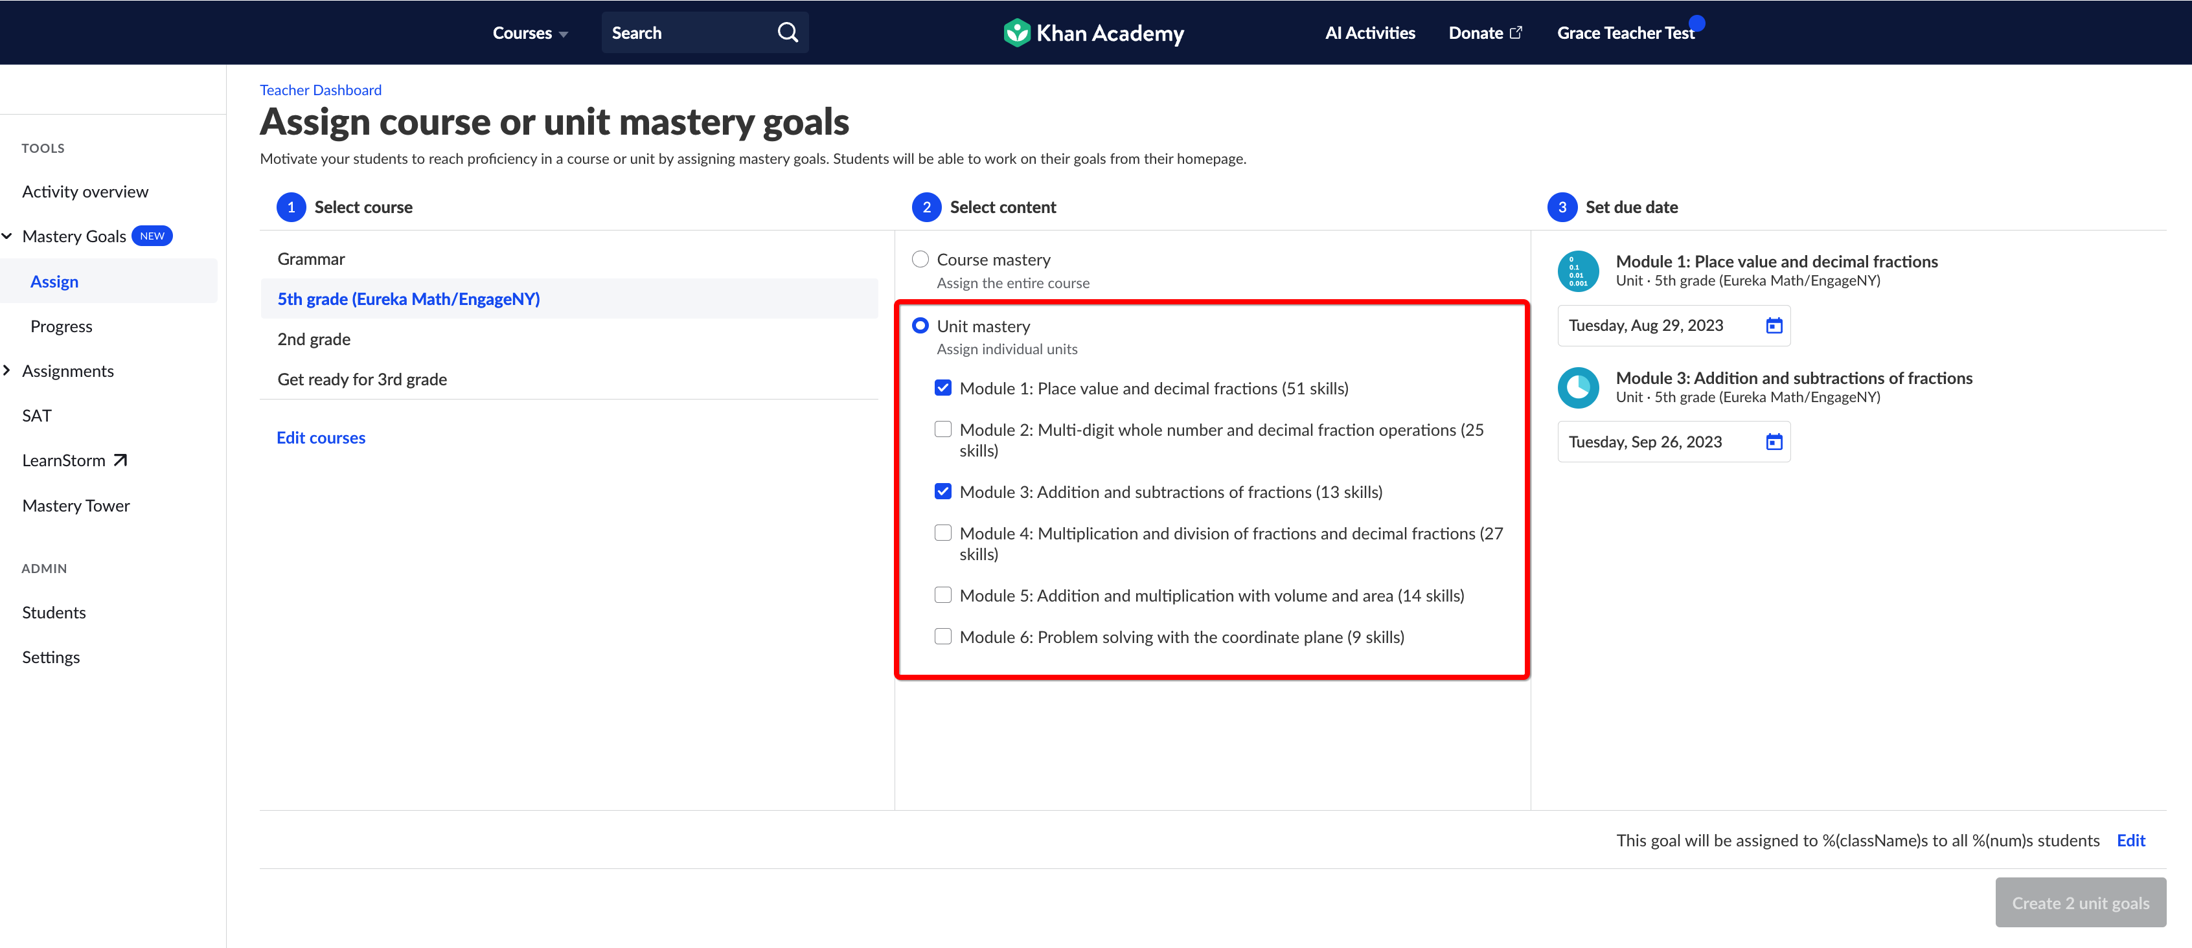
Task: Click the search magnifier icon
Action: point(788,32)
